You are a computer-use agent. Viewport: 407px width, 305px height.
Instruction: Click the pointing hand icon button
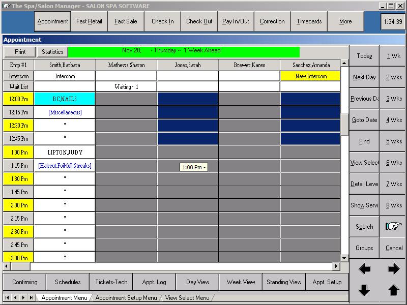coord(393,227)
